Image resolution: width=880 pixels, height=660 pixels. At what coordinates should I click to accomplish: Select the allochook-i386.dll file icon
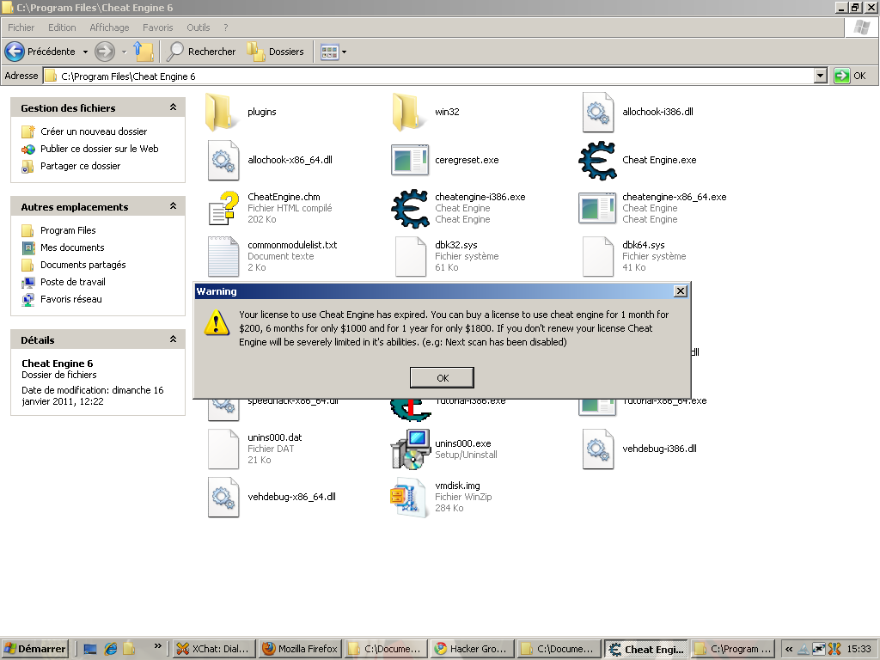pyautogui.click(x=597, y=113)
